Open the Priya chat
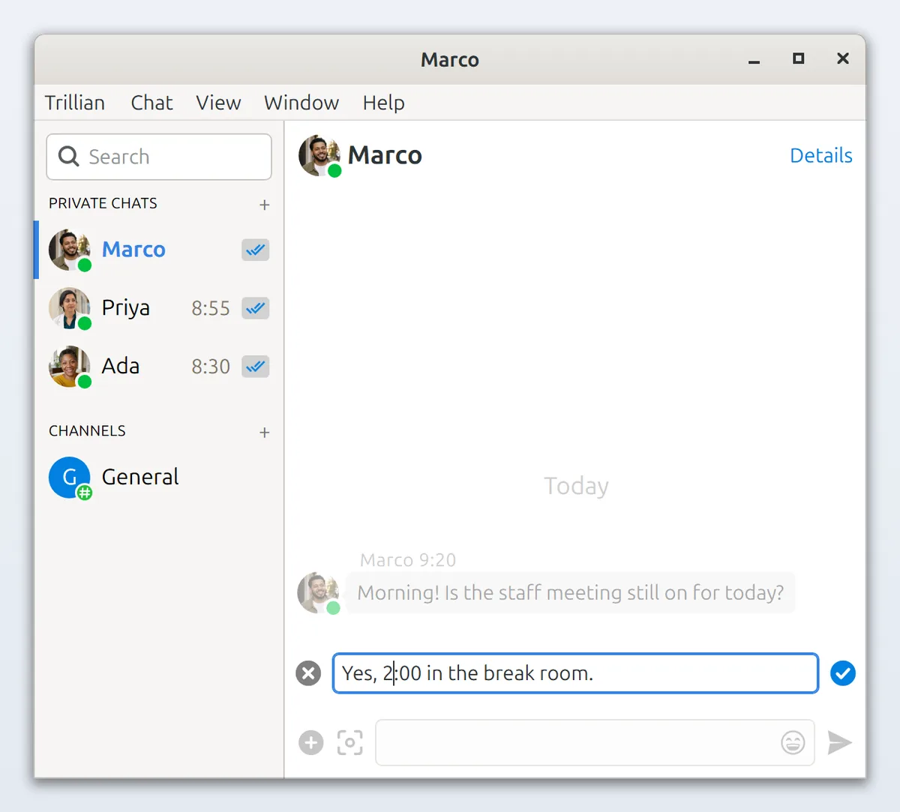The width and height of the screenshot is (900, 812). (x=159, y=308)
